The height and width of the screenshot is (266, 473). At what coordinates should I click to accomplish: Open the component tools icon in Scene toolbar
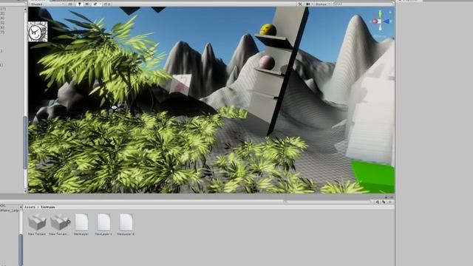(300, 4)
